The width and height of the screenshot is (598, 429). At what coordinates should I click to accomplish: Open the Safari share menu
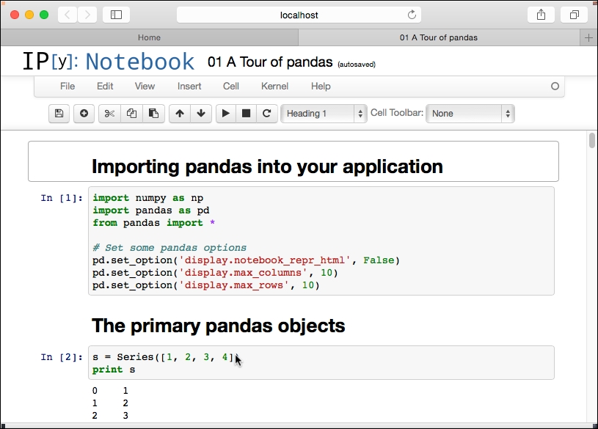tap(541, 15)
